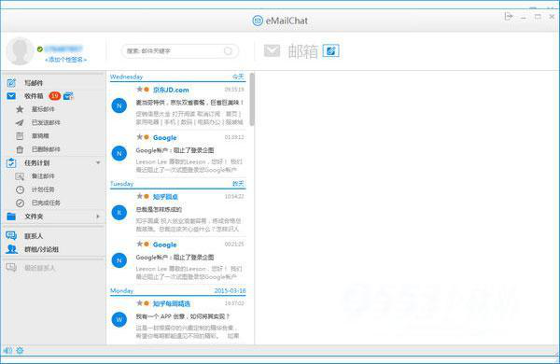560x364 pixels.
Task: Open 已发送邮件 sent mail with paper plane icon
Action: (x=37, y=122)
